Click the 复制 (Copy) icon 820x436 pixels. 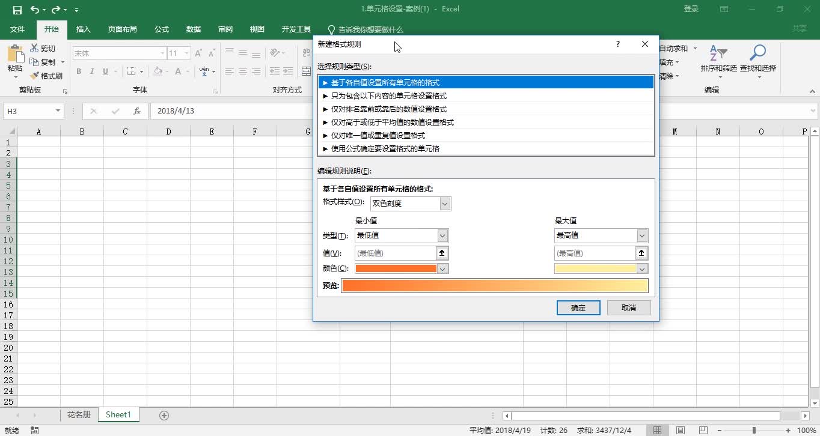click(x=36, y=61)
